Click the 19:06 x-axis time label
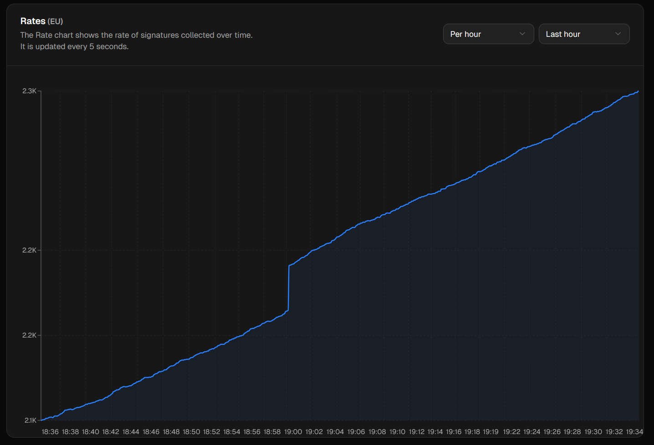This screenshot has height=445, width=654. pos(356,431)
